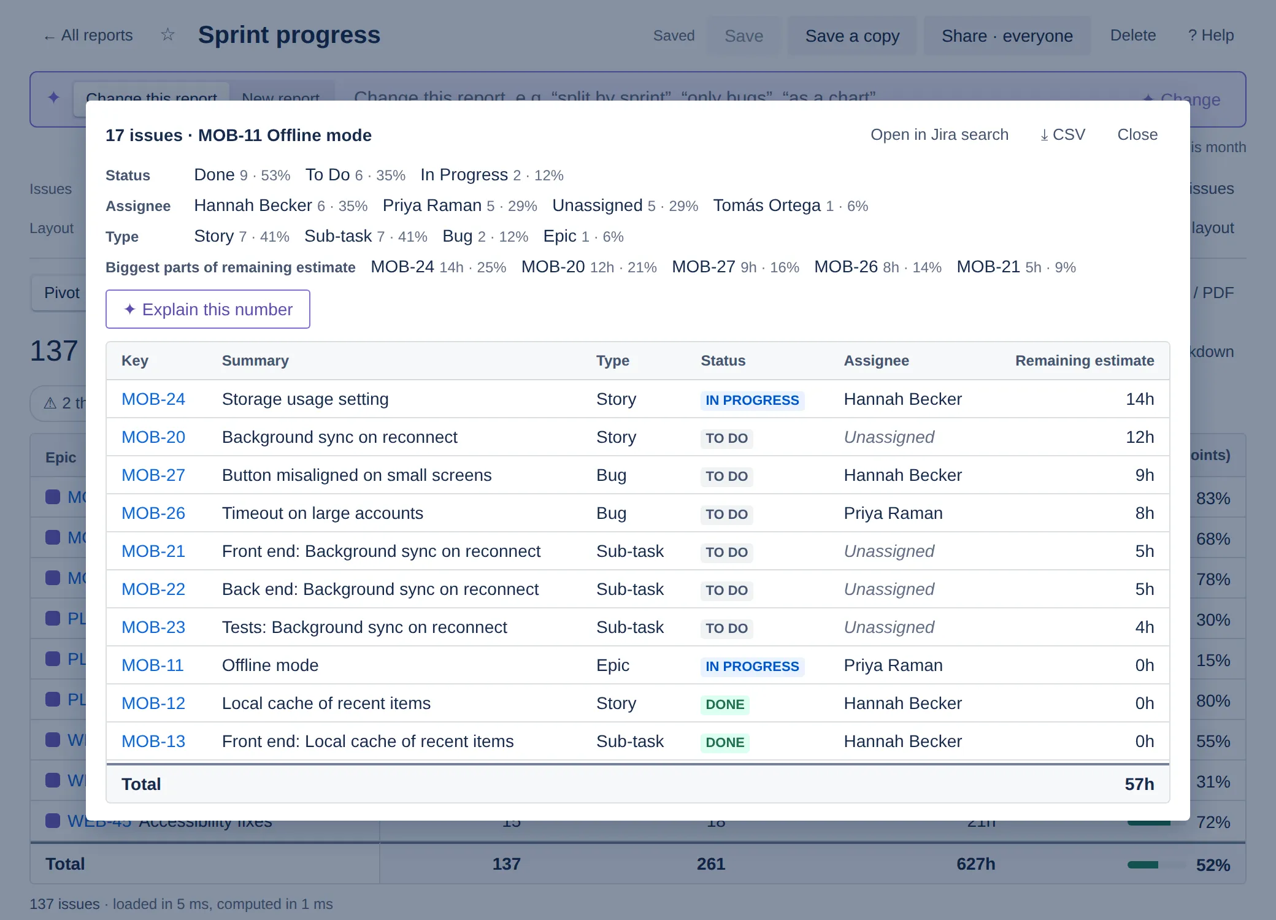Open issue MOB-12 link
1276x920 pixels.
click(x=153, y=703)
